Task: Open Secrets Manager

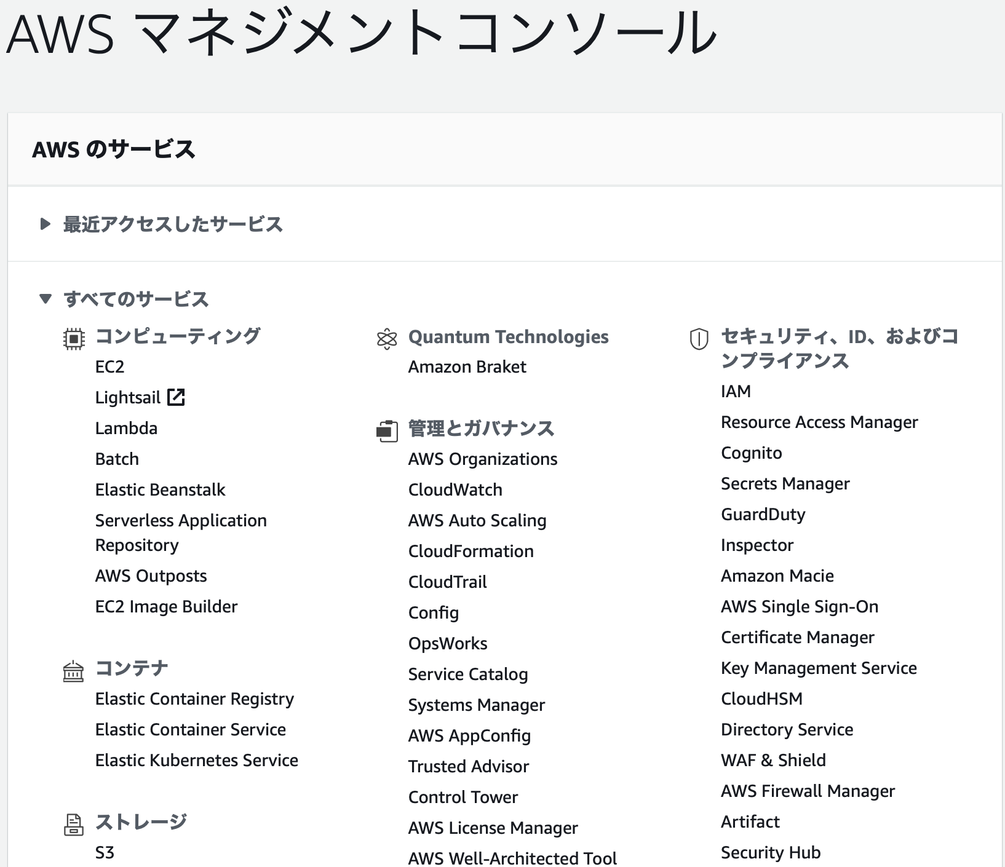Action: pyautogui.click(x=785, y=483)
